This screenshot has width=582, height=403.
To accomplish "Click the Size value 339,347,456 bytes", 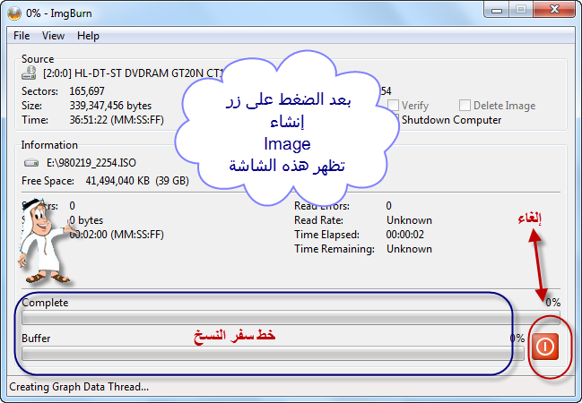I will click(x=110, y=106).
